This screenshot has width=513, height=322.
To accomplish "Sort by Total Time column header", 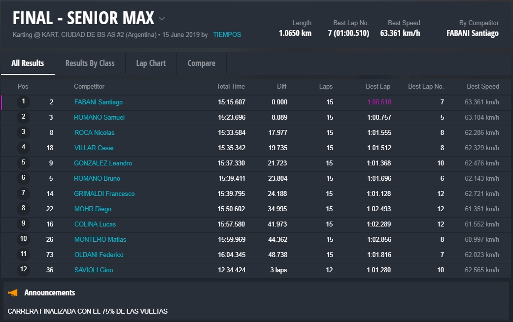I will (x=230, y=87).
